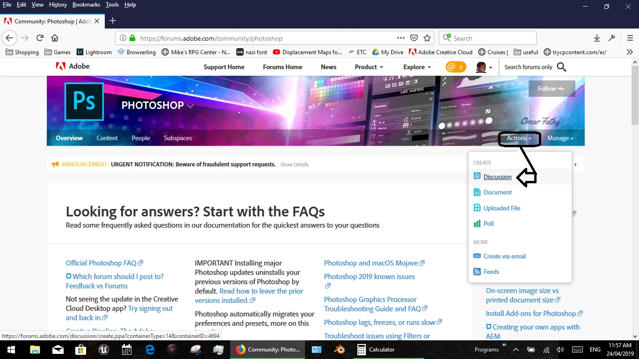Click the wrench developer tools icon
639x359 pixels.
612,38
